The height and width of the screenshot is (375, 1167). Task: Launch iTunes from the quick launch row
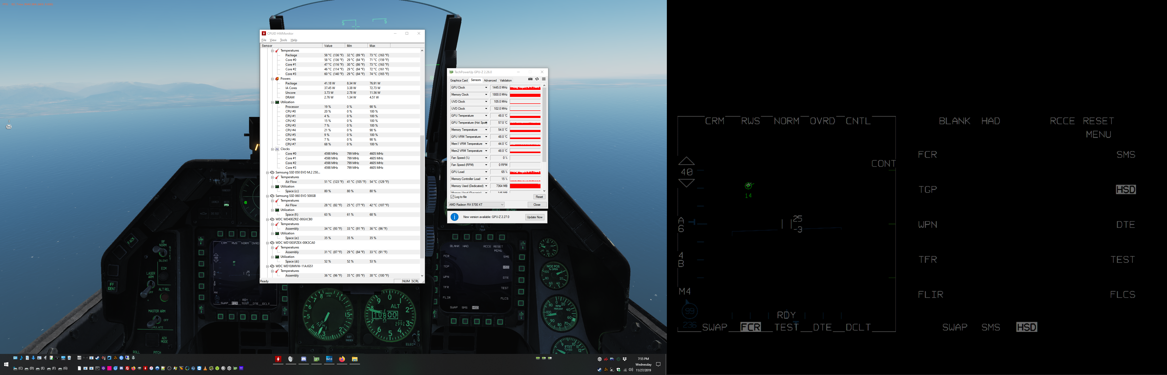pyautogui.click(x=151, y=368)
